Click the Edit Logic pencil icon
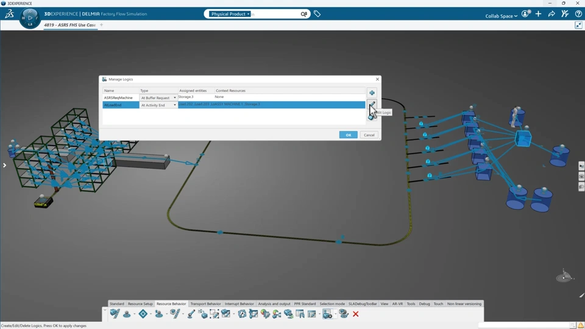This screenshot has width=585, height=329. coord(372,104)
